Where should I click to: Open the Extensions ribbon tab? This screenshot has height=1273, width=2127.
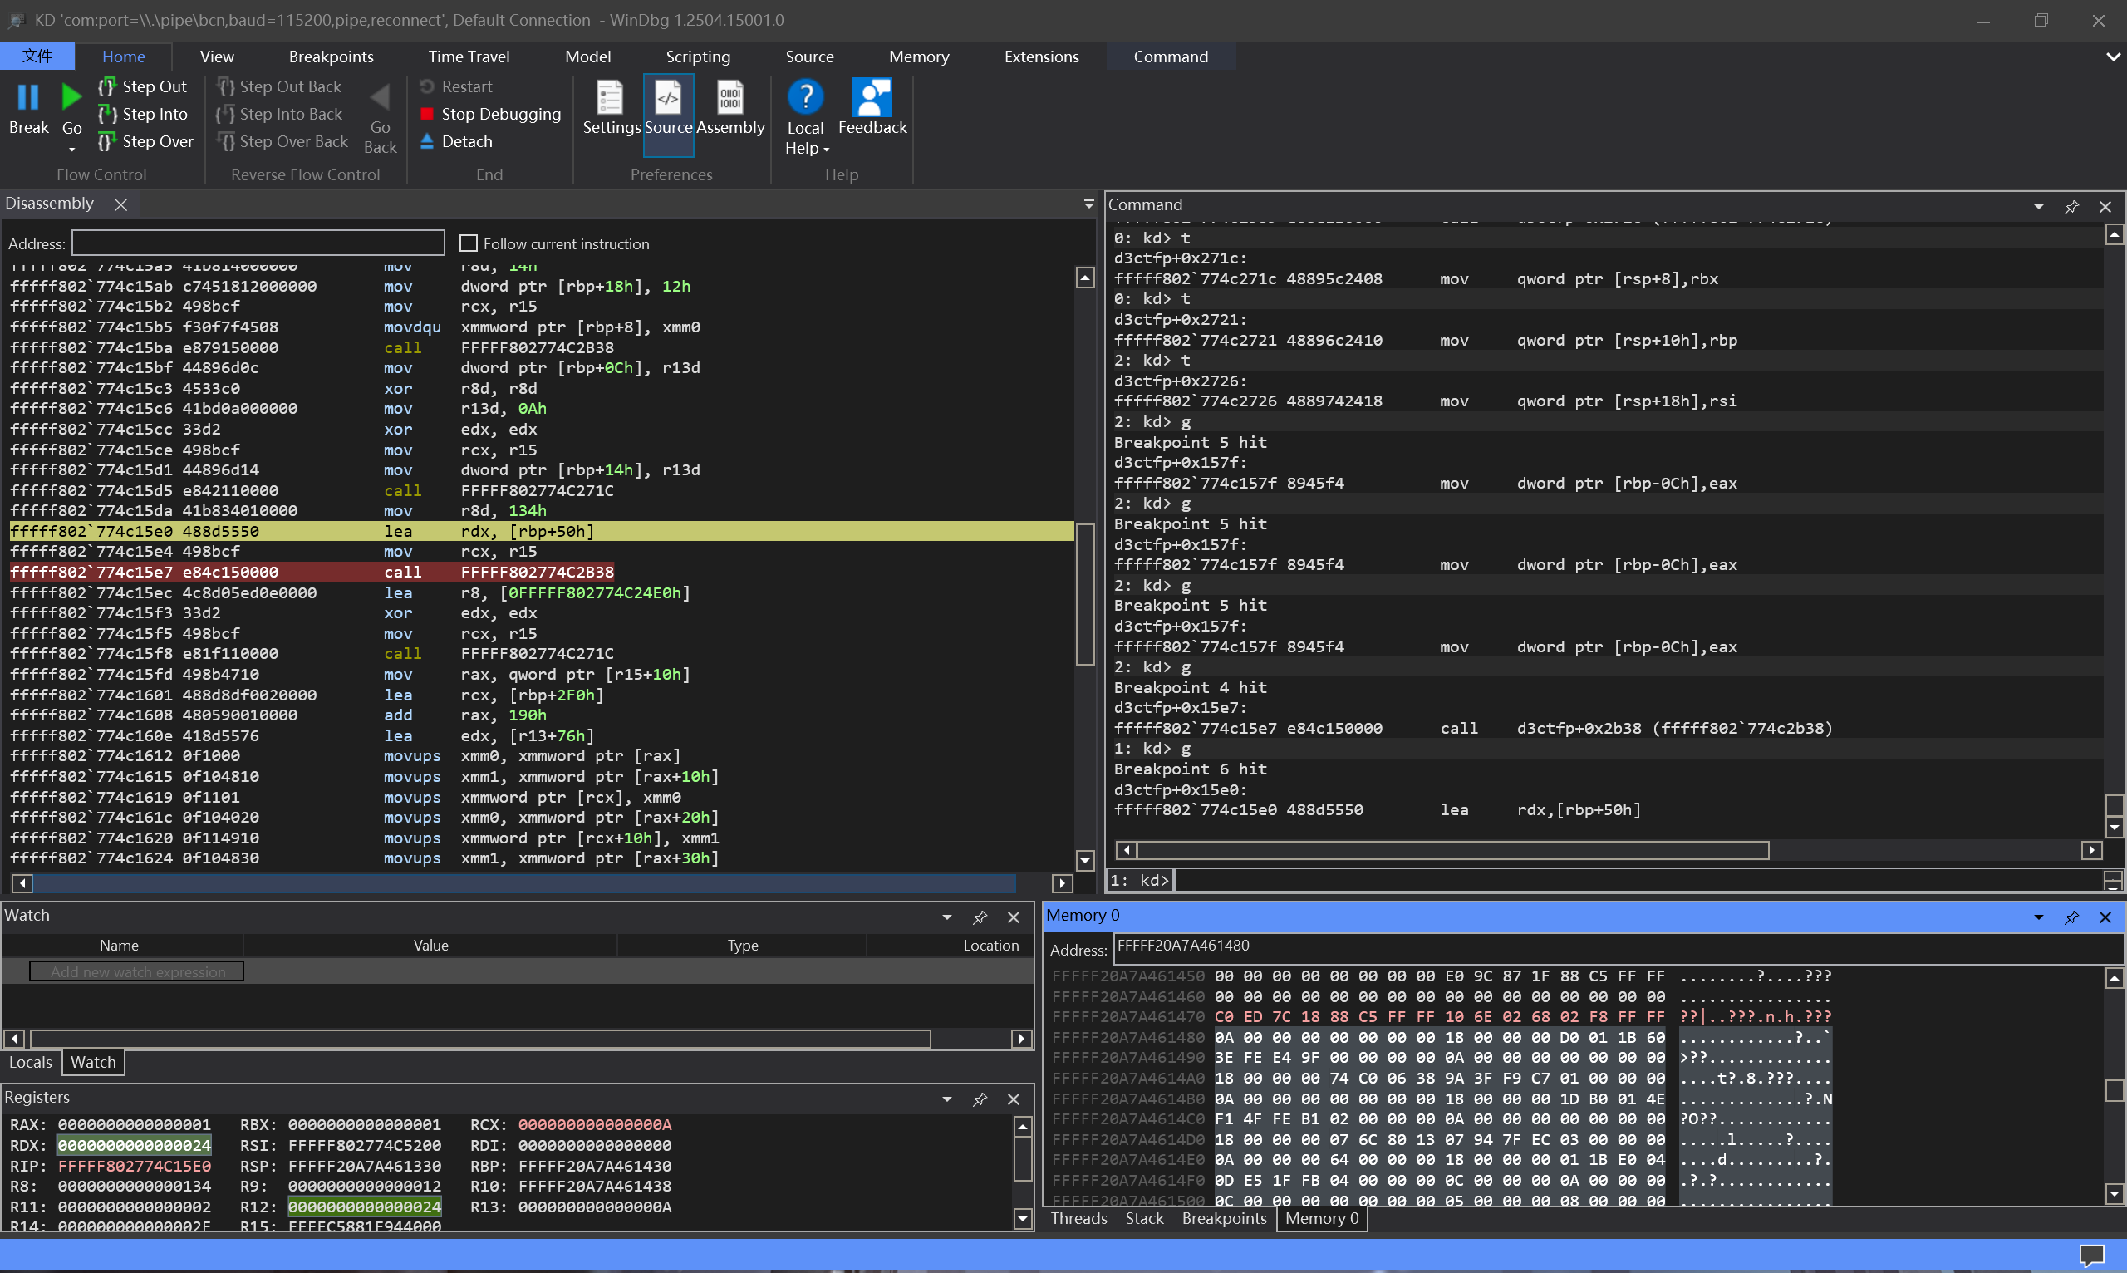(1041, 57)
